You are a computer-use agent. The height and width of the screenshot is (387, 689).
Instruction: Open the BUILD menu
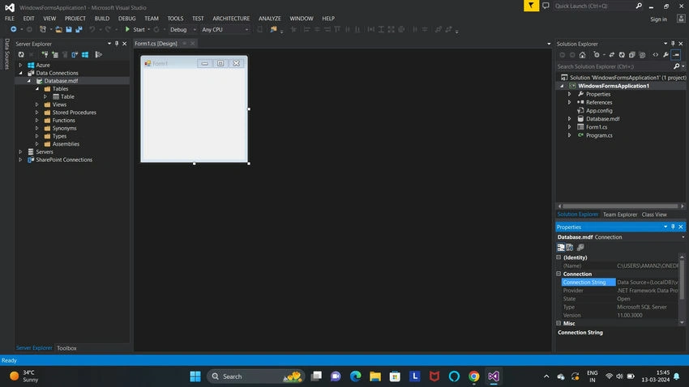click(101, 19)
